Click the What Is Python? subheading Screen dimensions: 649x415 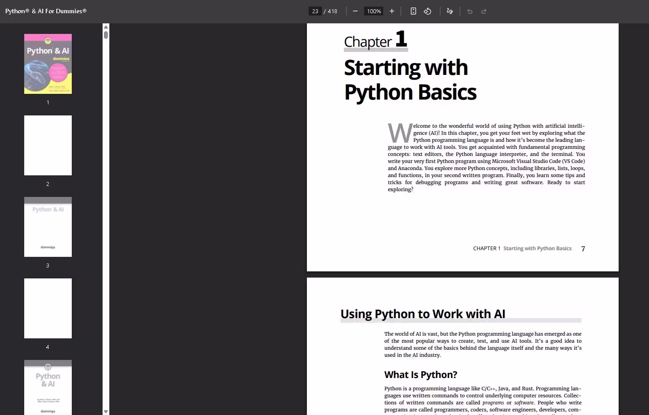420,374
